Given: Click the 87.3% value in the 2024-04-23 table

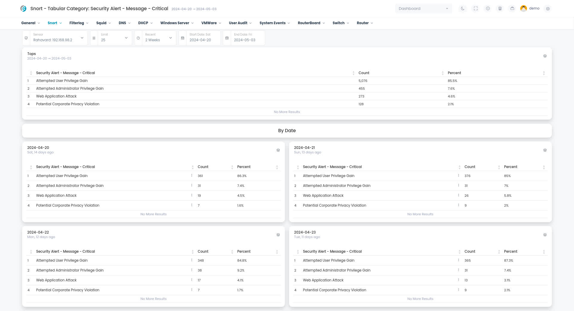Looking at the screenshot, I should click(509, 260).
